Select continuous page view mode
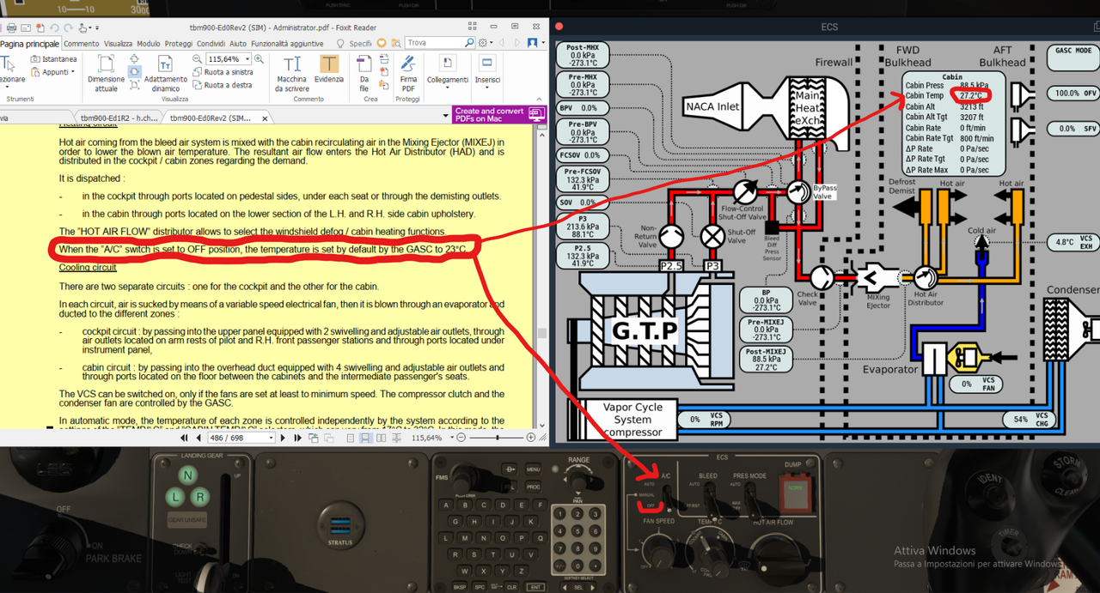This screenshot has height=593, width=1100. click(x=365, y=438)
